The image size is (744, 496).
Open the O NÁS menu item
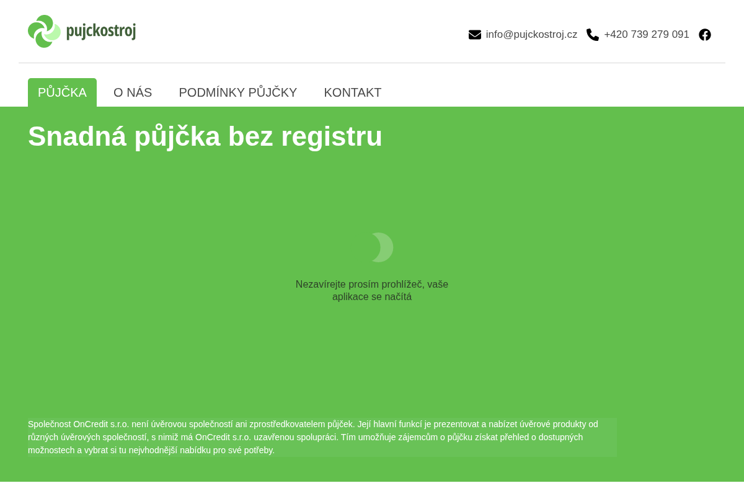click(133, 92)
